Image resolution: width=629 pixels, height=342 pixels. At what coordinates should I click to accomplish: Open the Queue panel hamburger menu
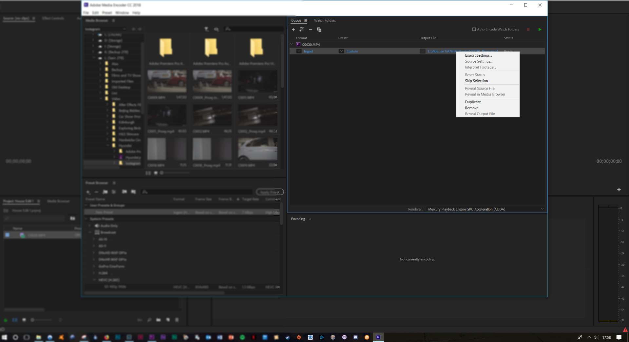tap(306, 20)
